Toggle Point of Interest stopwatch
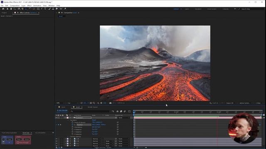266x149 pixels. [73, 123]
